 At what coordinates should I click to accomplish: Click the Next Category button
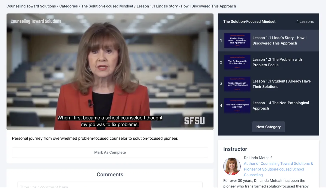(x=268, y=127)
